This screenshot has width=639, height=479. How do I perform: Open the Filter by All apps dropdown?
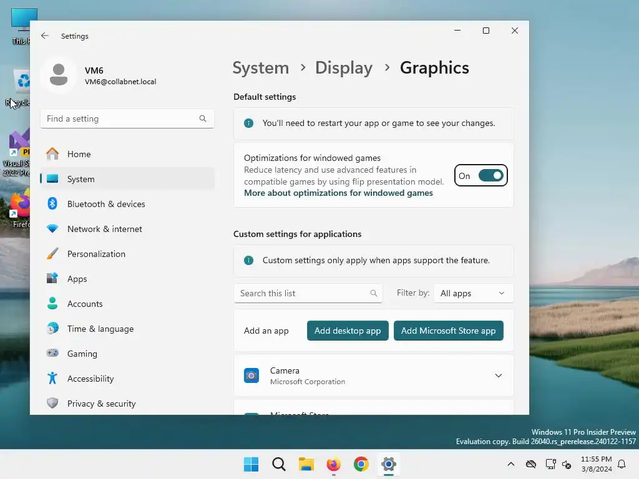click(x=473, y=293)
